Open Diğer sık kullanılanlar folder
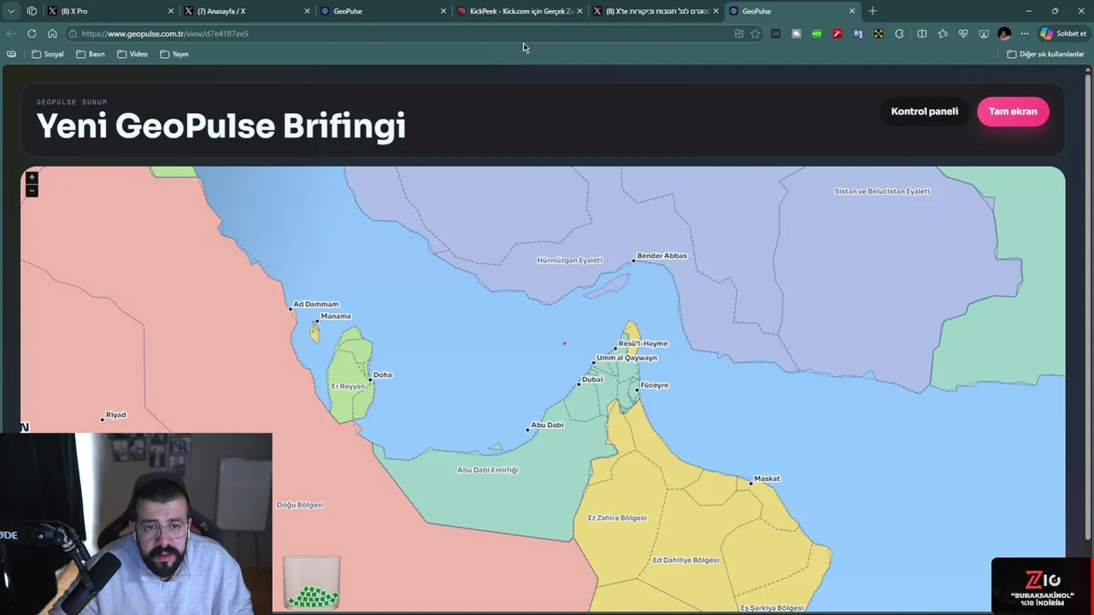 (1045, 54)
